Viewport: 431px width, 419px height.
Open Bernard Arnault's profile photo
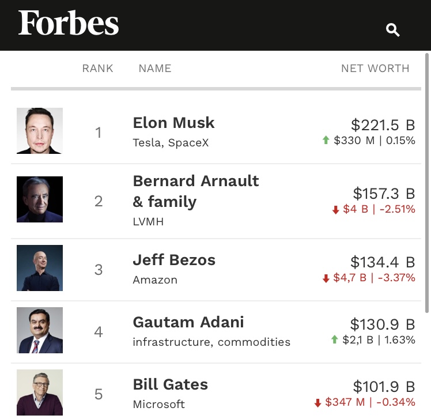point(40,199)
